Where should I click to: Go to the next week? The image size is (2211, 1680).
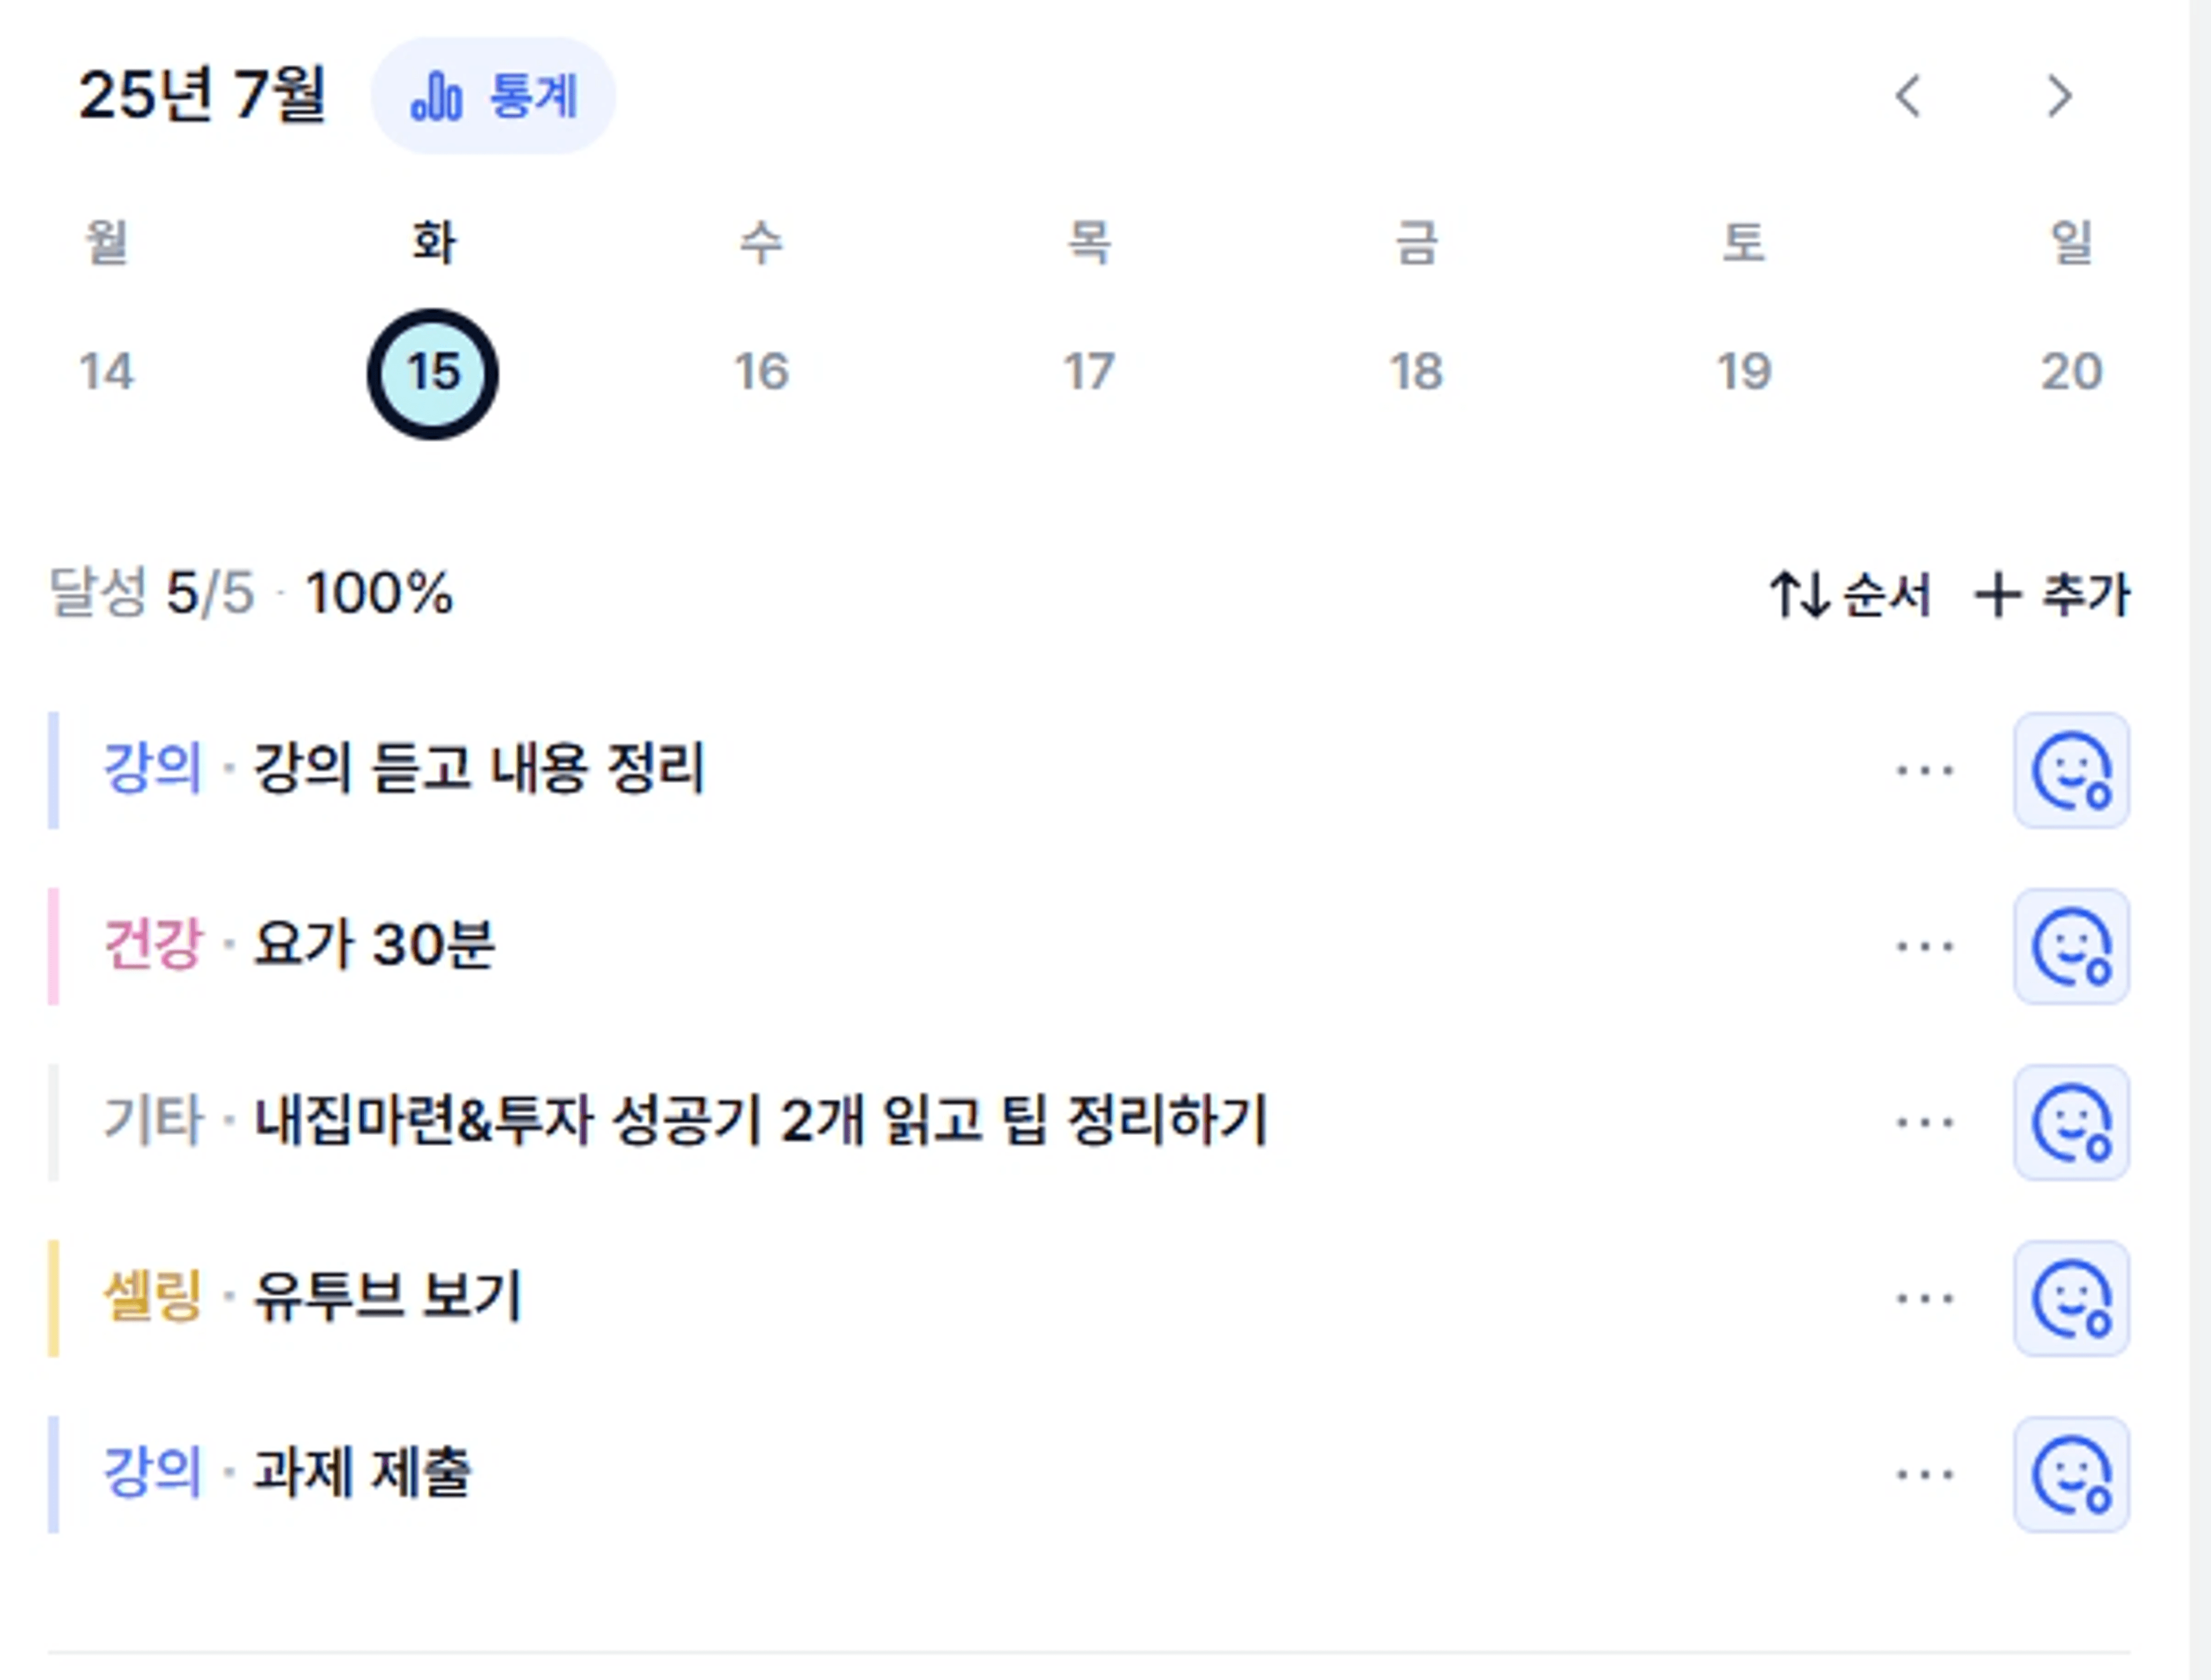coord(2059,96)
